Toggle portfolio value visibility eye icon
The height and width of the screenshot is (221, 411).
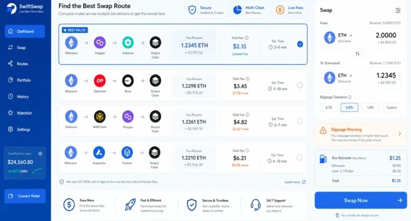point(40,154)
